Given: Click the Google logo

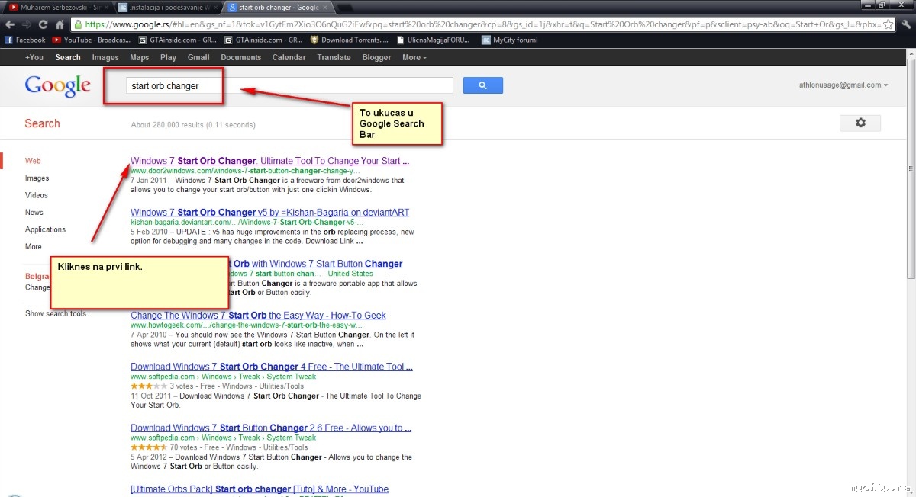Looking at the screenshot, I should coord(58,85).
